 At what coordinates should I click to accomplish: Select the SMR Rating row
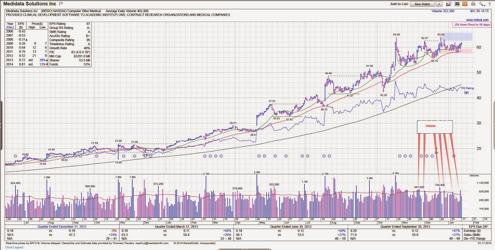pos(70,32)
